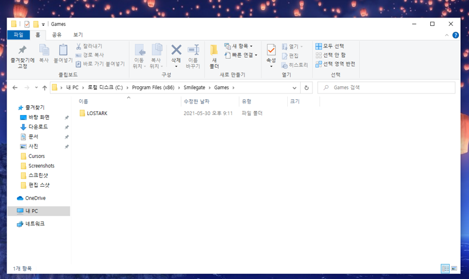469x279 pixels.
Task: Open OneDrive in navigation pane
Action: click(32, 198)
